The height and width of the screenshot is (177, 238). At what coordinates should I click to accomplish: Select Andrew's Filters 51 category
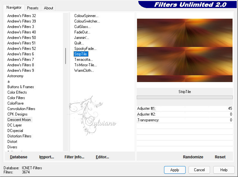[x=22, y=43]
